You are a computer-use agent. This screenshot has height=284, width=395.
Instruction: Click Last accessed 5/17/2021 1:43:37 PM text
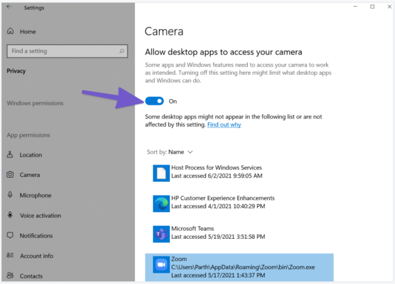(x=218, y=275)
